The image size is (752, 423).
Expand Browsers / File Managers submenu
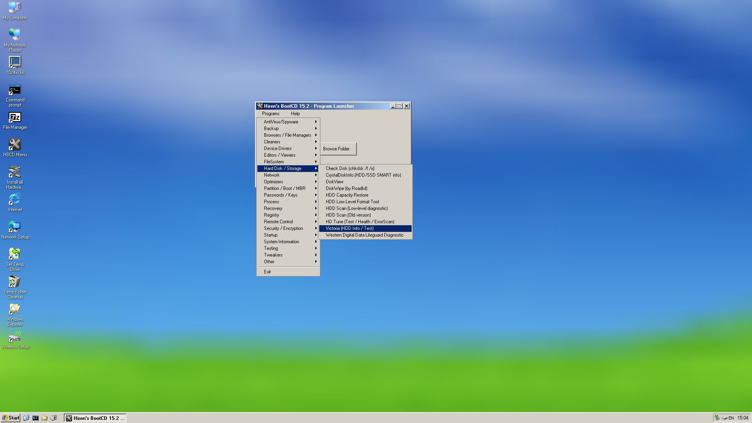pos(288,135)
